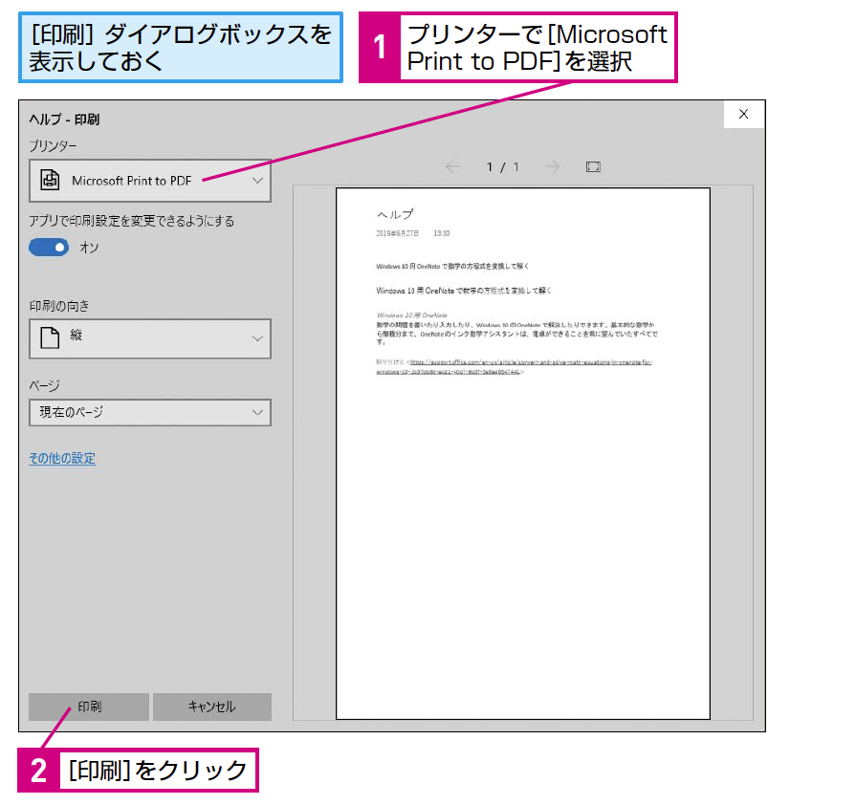856x805 pixels.
Task: Click the portrait page icon beside 縦
Action: [50, 337]
